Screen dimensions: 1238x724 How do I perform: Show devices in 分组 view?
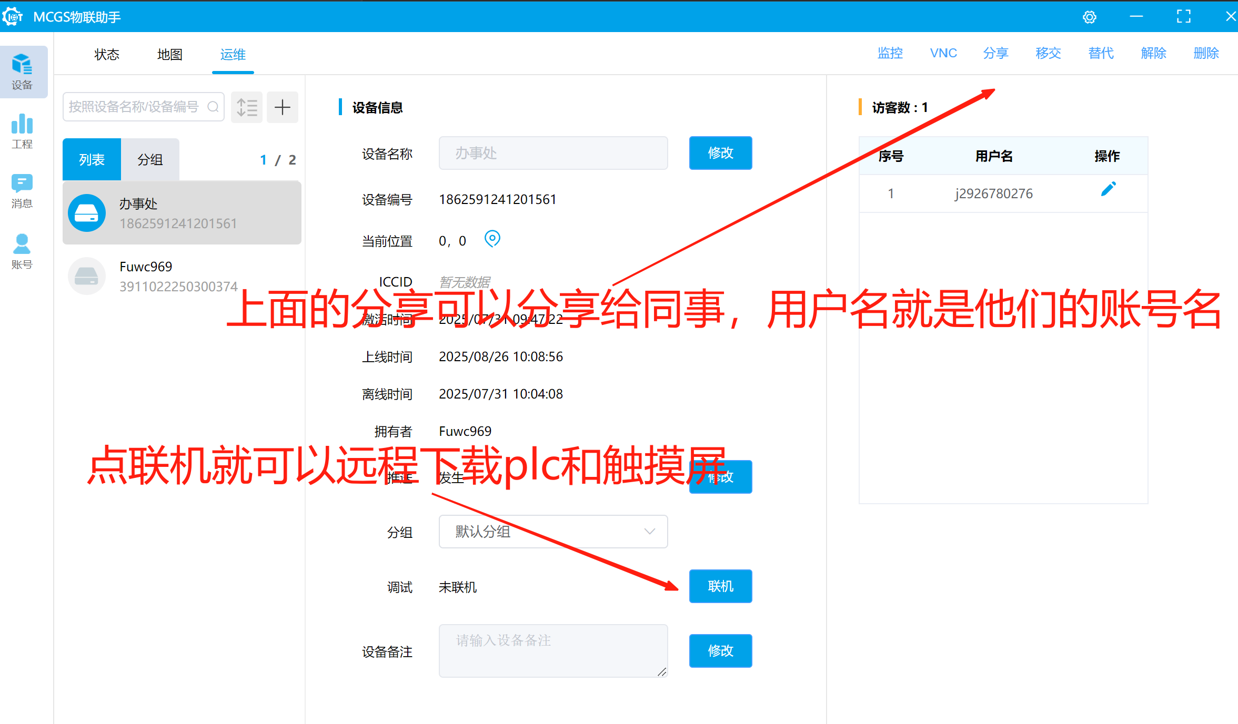[150, 159]
